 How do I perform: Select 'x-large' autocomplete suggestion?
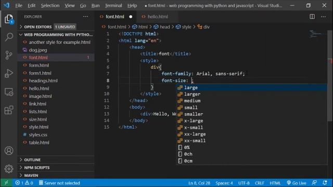(252, 121)
